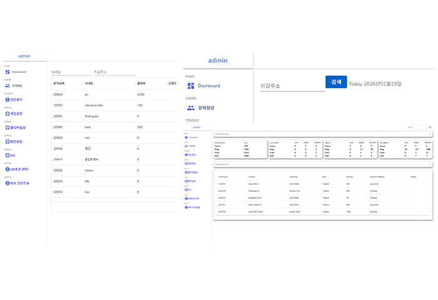Click the Status column header
Screen dimensions: 438x300
tap(414, 177)
